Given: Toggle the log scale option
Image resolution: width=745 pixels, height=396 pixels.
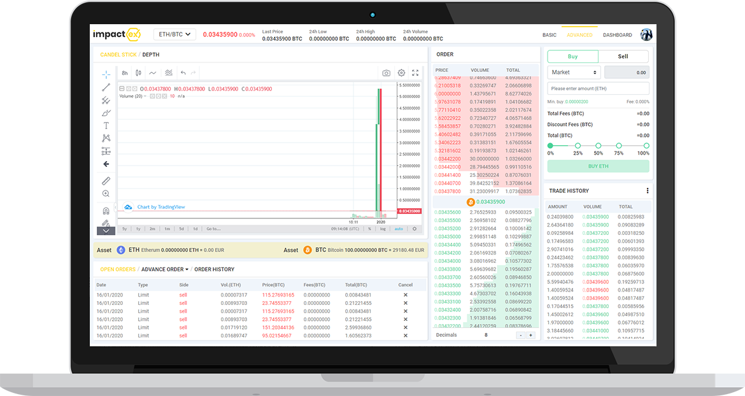Looking at the screenshot, I should click(383, 229).
